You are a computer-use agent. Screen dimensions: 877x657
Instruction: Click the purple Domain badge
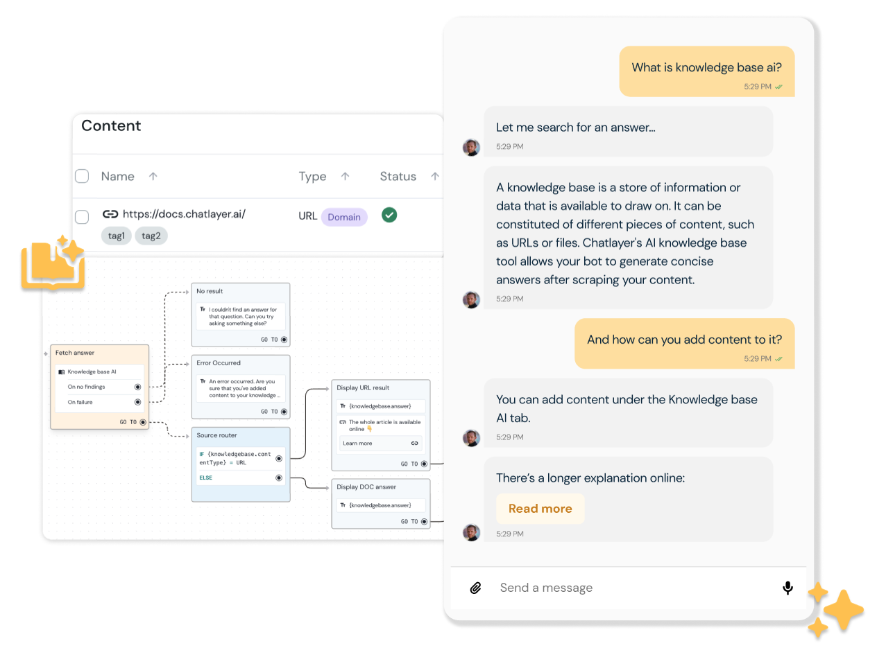pyautogui.click(x=344, y=217)
